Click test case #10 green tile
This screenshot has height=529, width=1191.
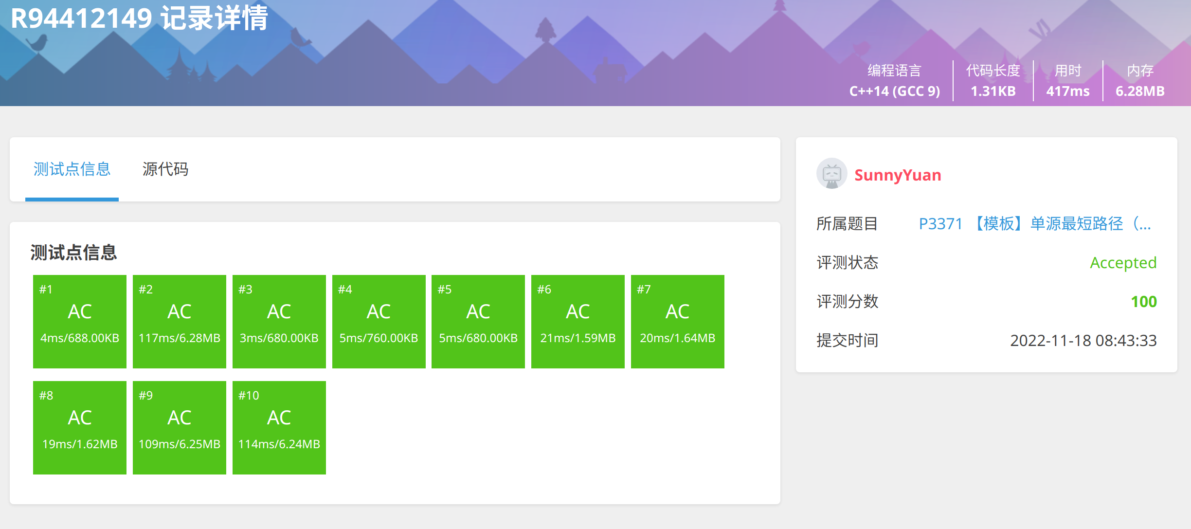(279, 427)
